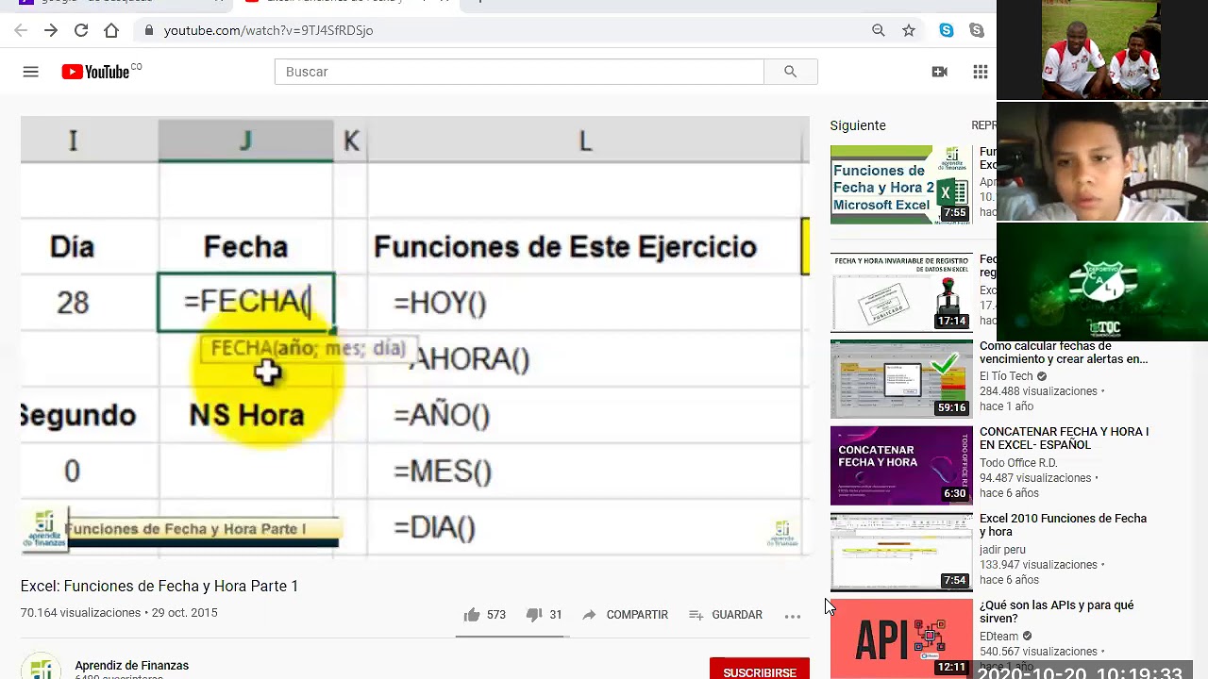Screen dimensions: 1208x679
Task: Open El Tío Tech channel name
Action: [1006, 376]
